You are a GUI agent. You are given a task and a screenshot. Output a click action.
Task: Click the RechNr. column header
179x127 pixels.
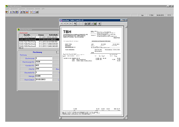click(x=27, y=35)
